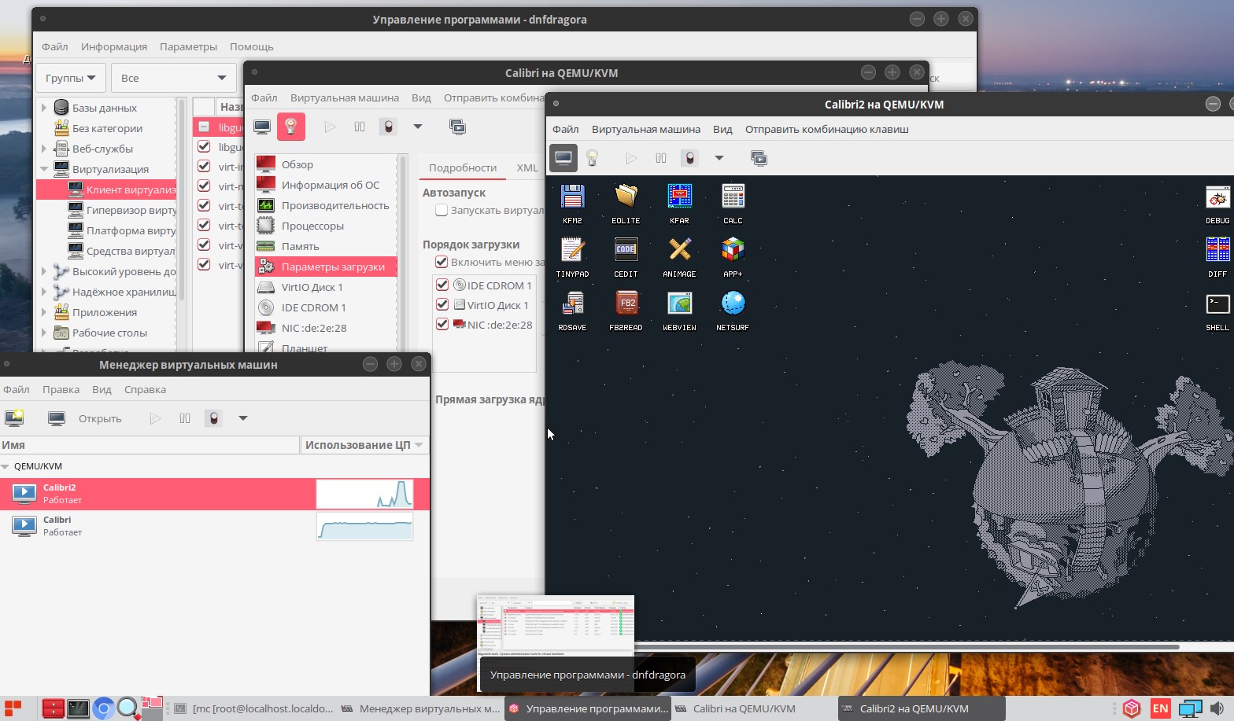Viewport: 1234px width, 721px height.
Task: Collapse the Виртуализация tree category
Action: [x=44, y=169]
